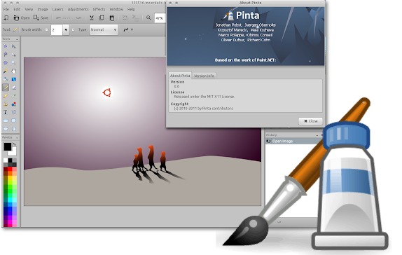This screenshot has width=402, height=255.
Task: Select the Ellipse shape tool
Action: click(x=6, y=128)
